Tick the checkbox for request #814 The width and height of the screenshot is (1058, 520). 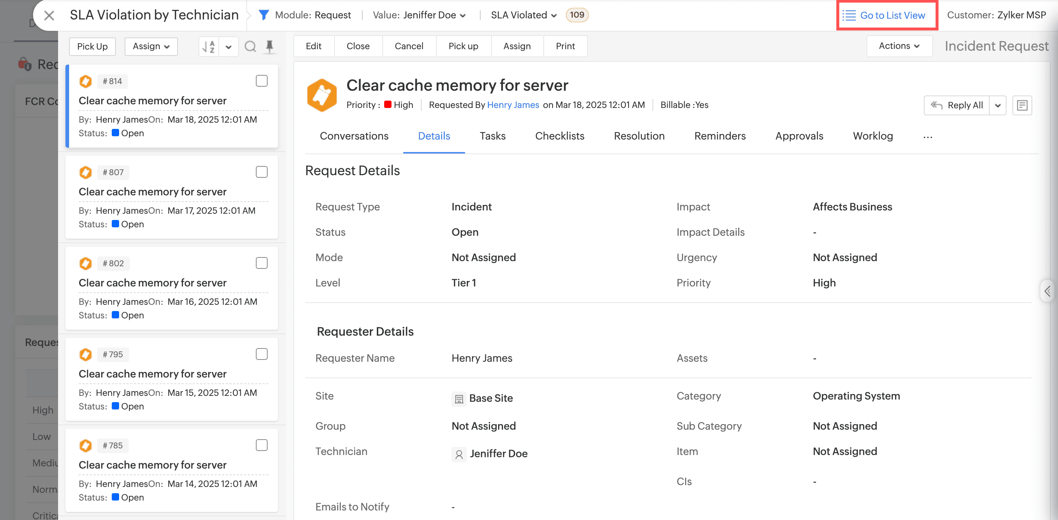click(262, 81)
